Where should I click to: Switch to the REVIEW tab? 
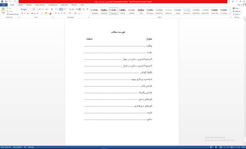[x=74, y=5]
